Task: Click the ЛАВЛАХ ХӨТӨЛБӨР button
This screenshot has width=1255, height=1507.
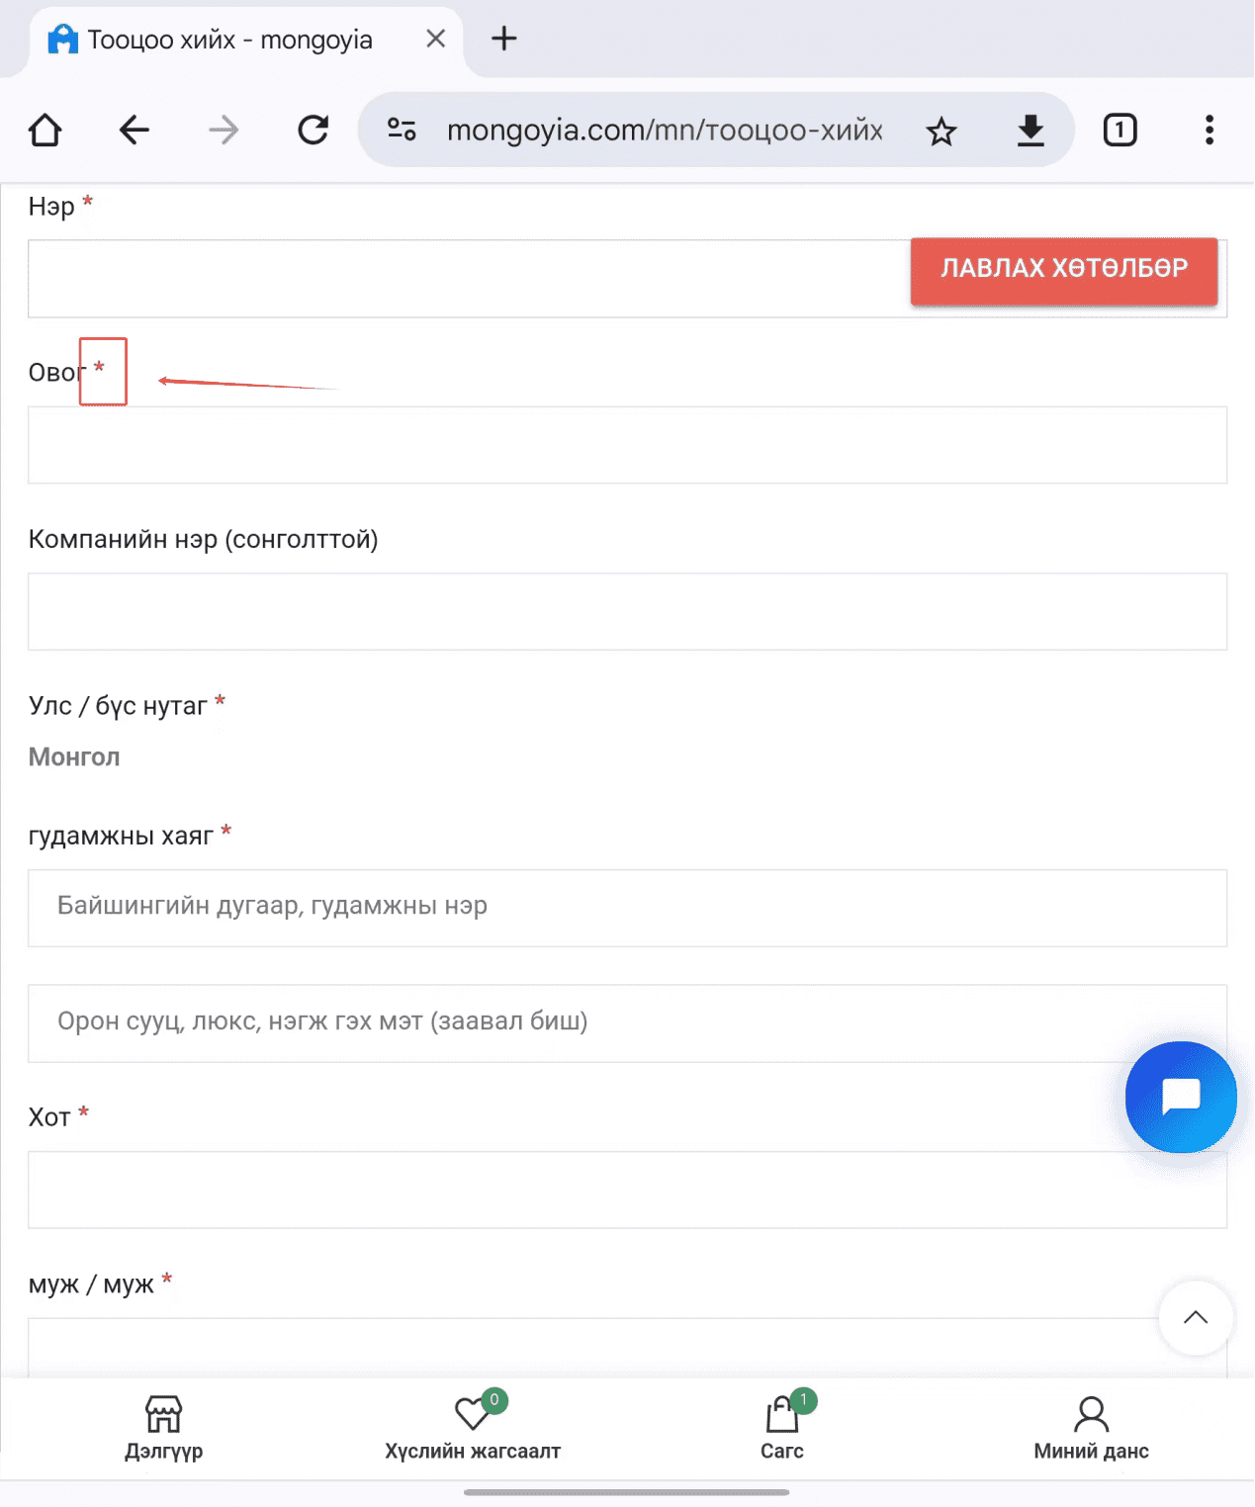Action: pos(1064,270)
